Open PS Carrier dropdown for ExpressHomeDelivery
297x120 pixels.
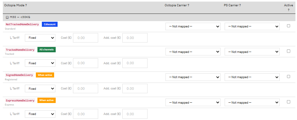(252, 103)
